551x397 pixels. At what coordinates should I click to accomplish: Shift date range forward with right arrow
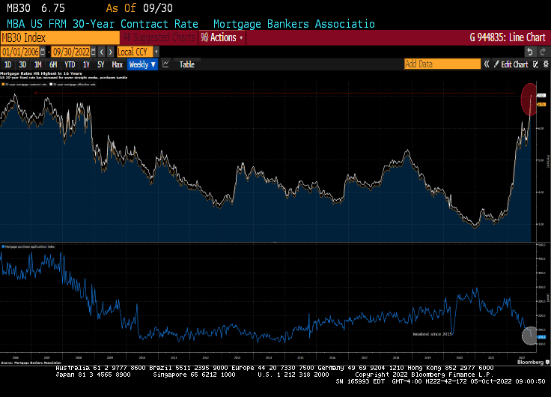[x=111, y=52]
